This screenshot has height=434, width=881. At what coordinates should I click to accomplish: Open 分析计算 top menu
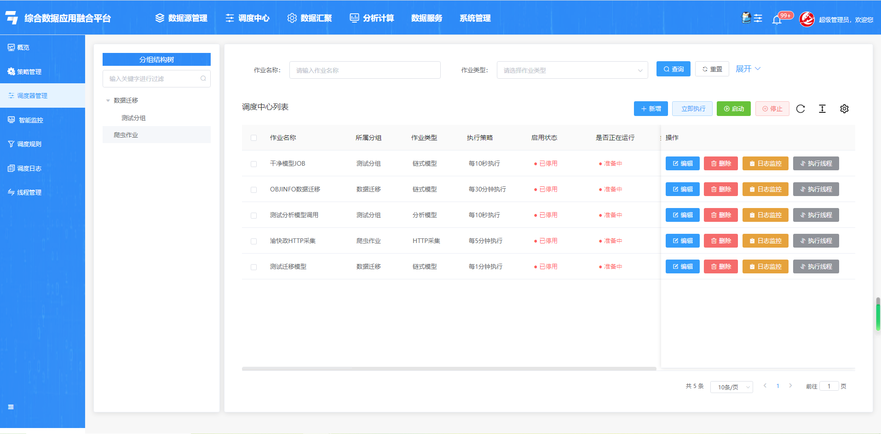[372, 18]
